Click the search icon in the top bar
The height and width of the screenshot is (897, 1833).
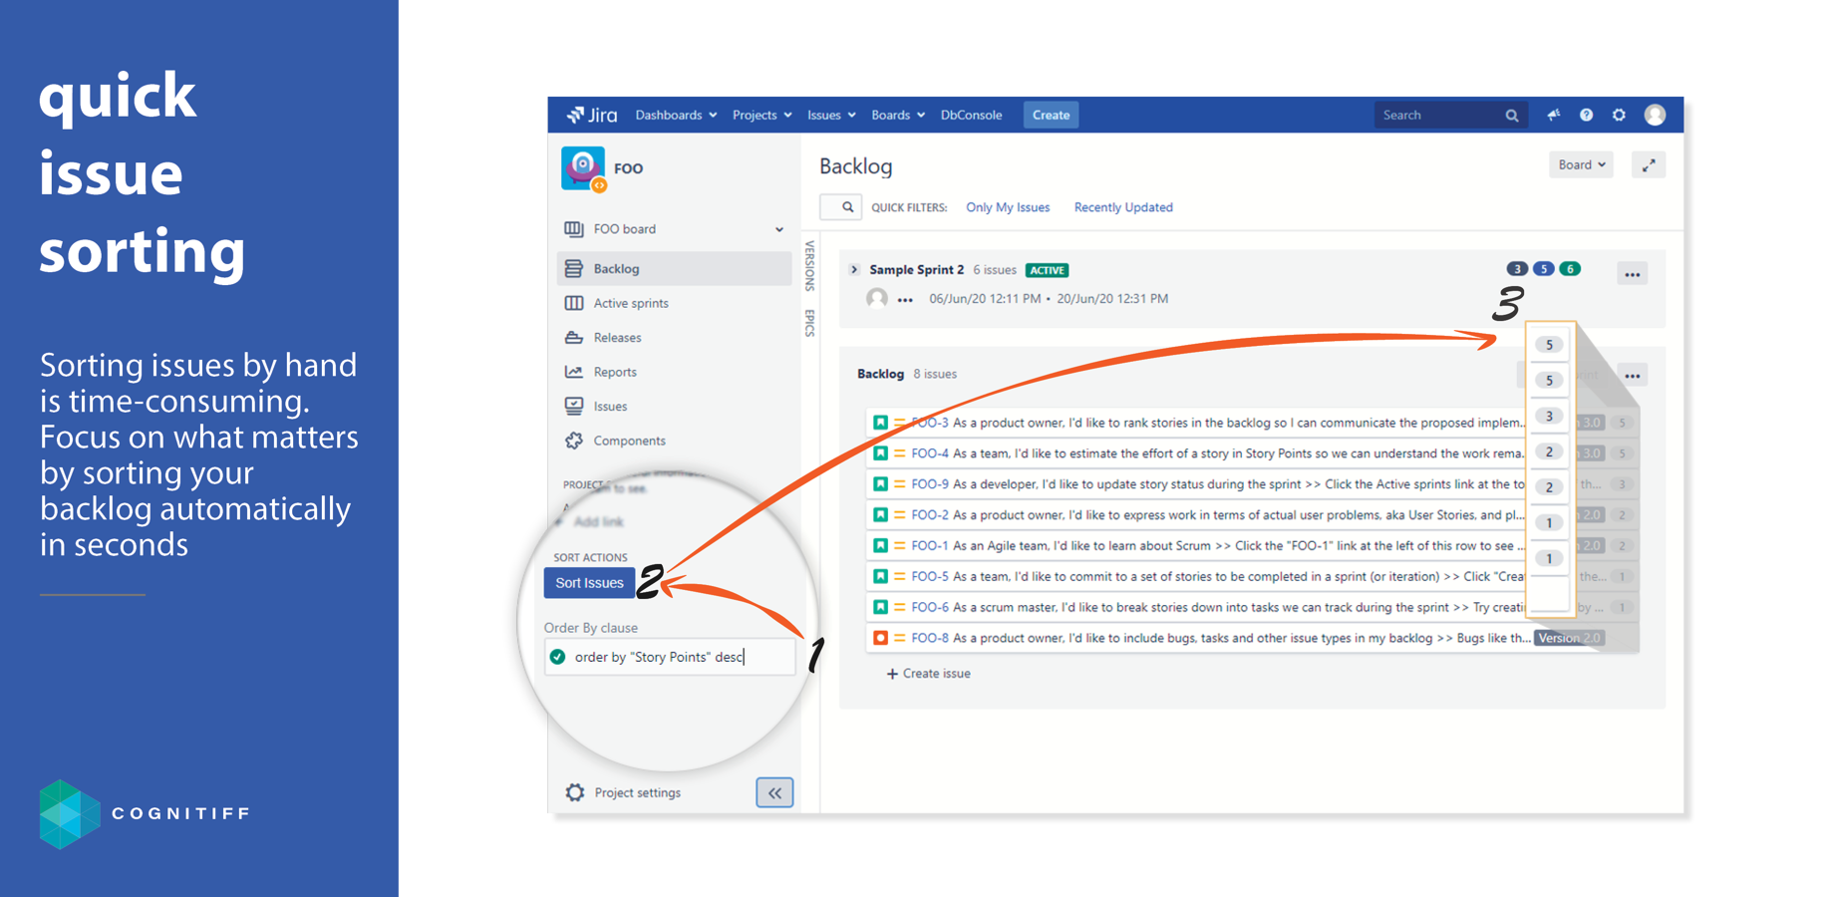(x=1512, y=116)
